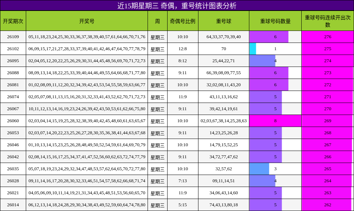354x211 pixels.
Task: Click the 重球号码数量 column header
Action: 275,21
